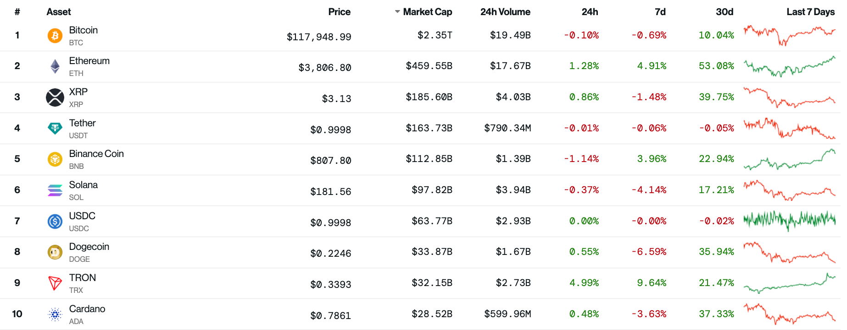Open the Dogecoin asset name link
Image resolution: width=847 pixels, height=330 pixels.
[x=89, y=247]
